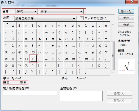
Task: Click the disabled 移除(R) button
Action: [119, 100]
